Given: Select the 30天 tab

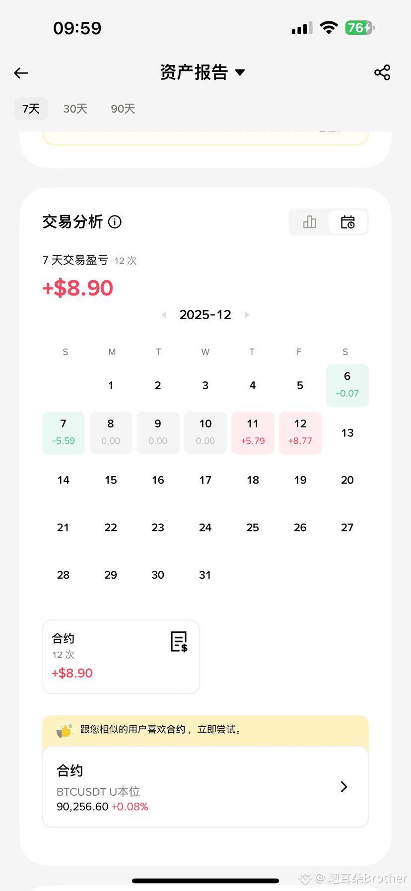Looking at the screenshot, I should (75, 109).
